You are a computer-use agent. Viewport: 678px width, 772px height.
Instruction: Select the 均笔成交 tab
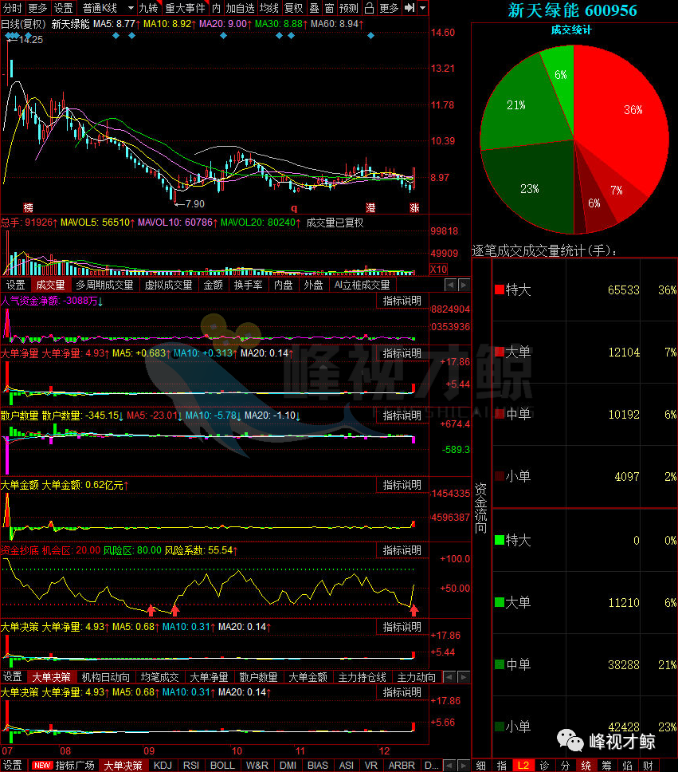coord(159,677)
